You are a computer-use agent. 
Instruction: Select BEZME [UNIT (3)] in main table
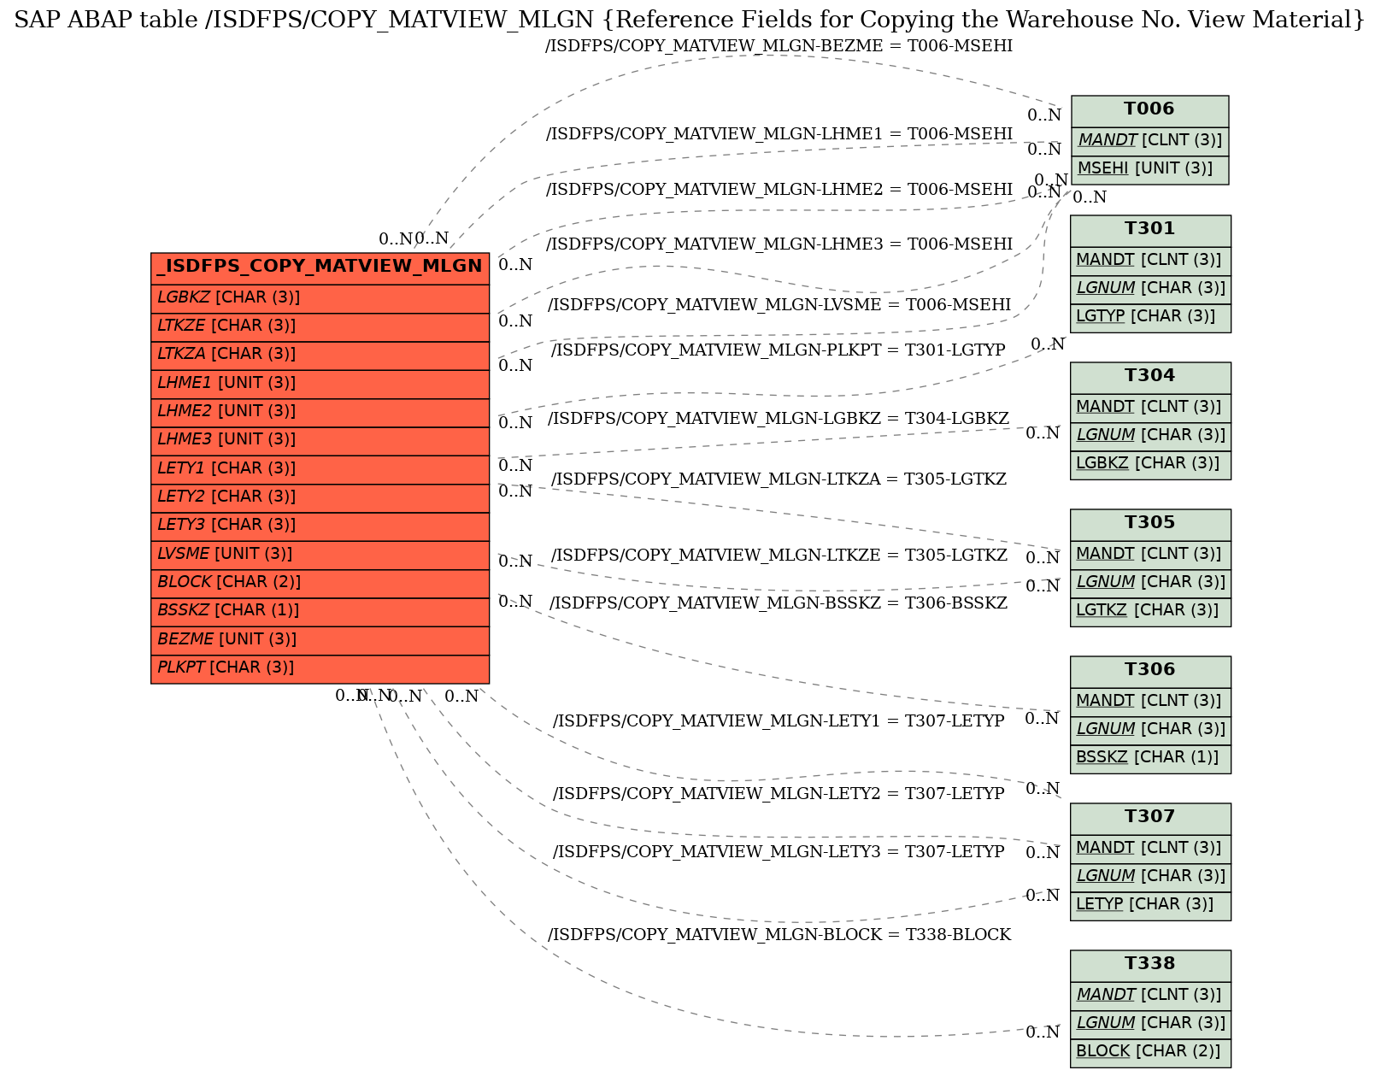point(320,640)
